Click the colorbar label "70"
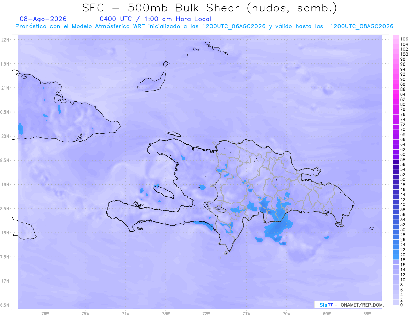Image resolution: width=412 pixels, height=318 pixels. 403,129
